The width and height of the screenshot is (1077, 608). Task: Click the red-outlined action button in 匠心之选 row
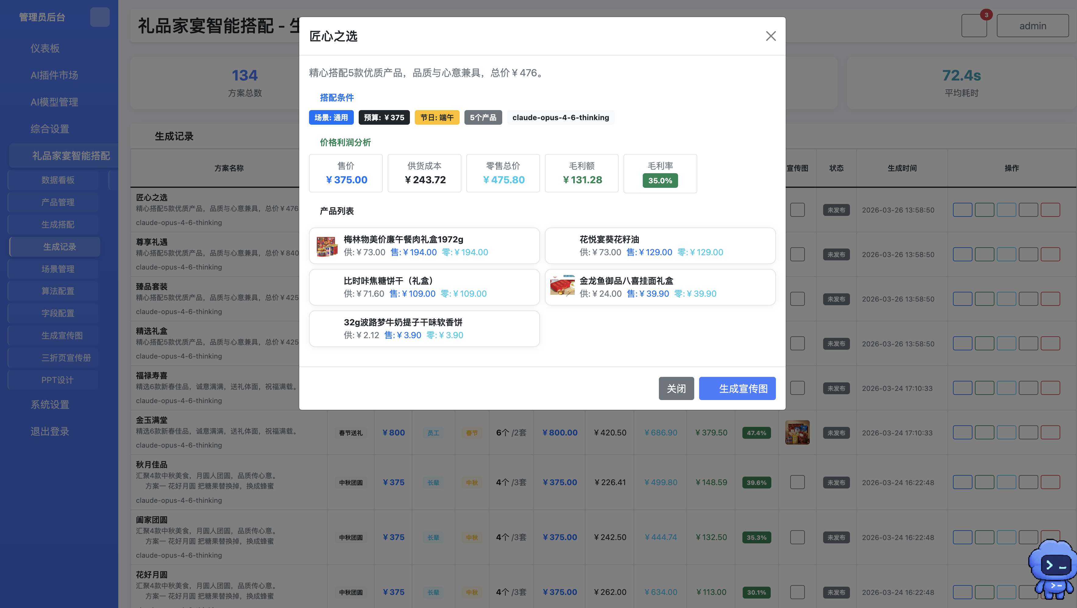click(1050, 210)
